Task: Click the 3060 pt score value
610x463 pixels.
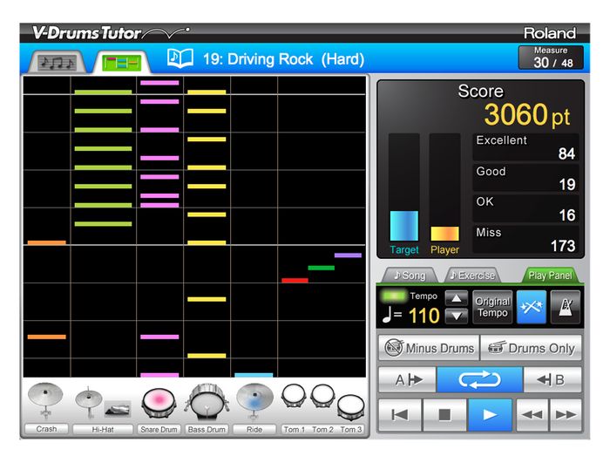Action: (527, 115)
